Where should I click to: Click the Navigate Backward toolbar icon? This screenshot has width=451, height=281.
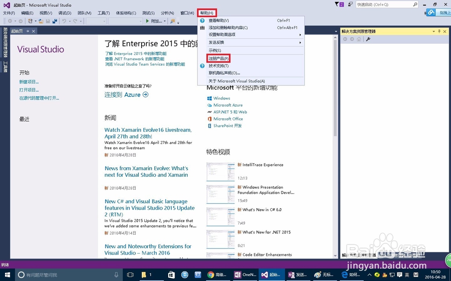10,21
